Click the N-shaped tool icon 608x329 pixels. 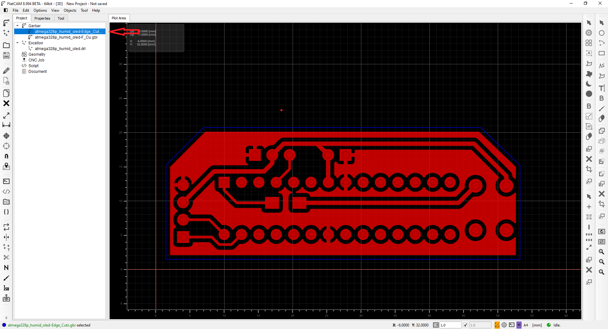click(6, 268)
